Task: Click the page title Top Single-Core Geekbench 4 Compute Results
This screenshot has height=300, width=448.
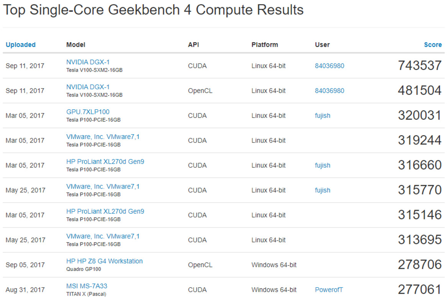Action: point(153,10)
